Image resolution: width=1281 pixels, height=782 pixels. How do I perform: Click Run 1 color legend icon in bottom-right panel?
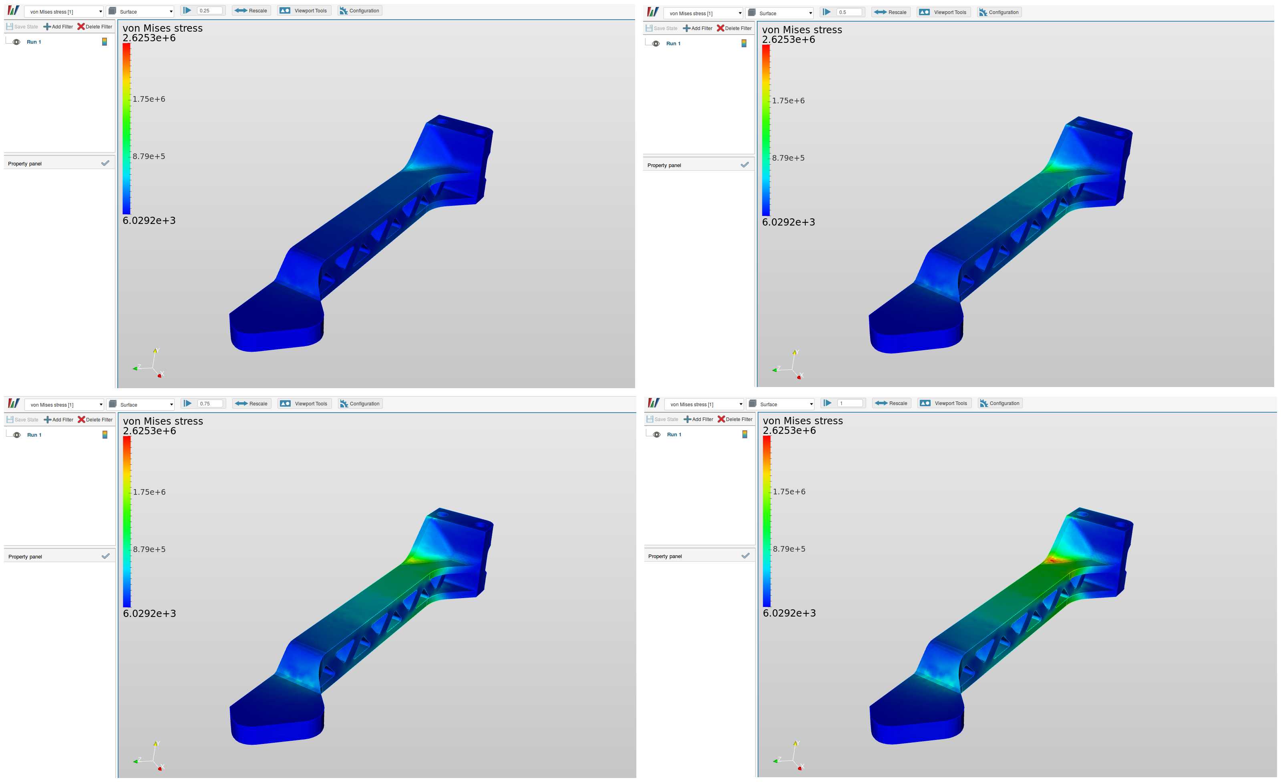tap(744, 434)
